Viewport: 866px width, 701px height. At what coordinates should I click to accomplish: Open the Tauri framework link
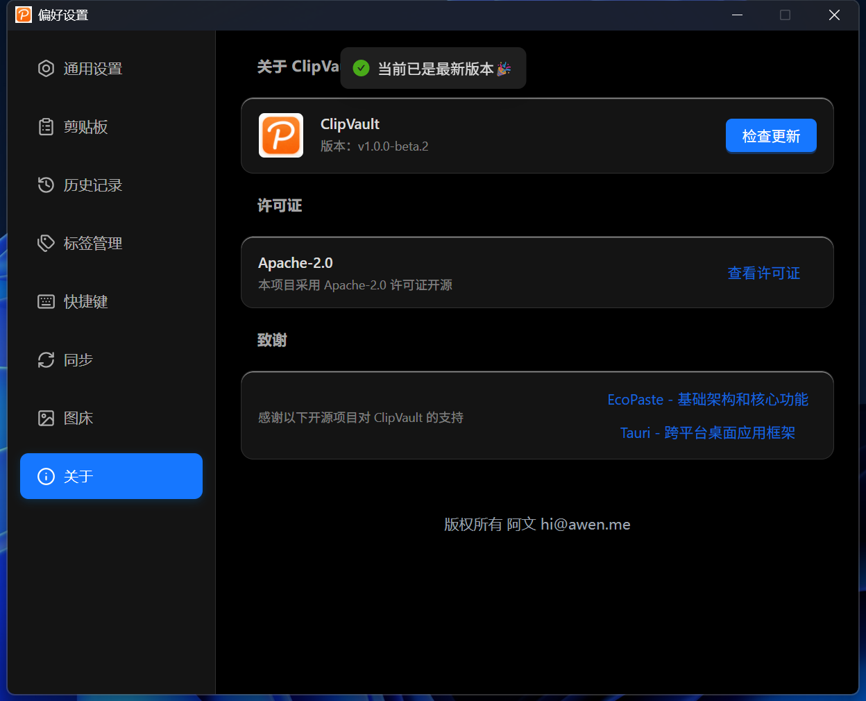(x=708, y=432)
